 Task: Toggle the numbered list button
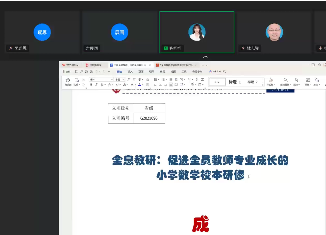[163, 79]
